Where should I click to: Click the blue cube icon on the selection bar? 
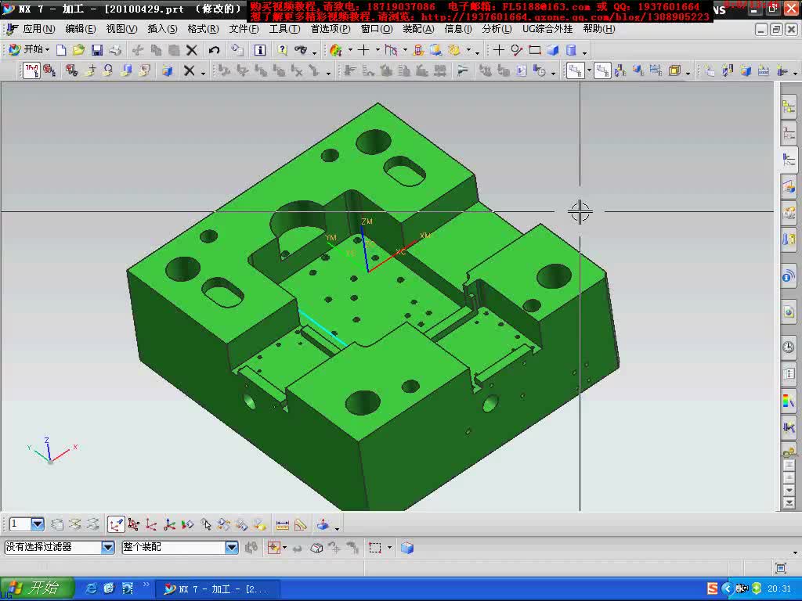(407, 548)
